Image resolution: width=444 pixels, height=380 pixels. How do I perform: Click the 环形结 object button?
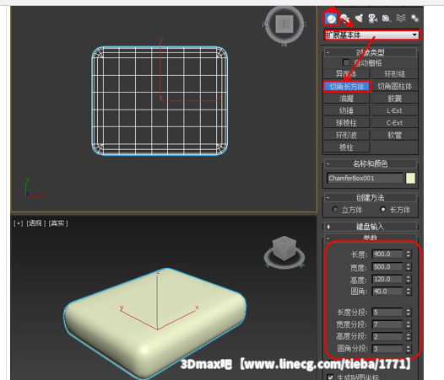394,74
